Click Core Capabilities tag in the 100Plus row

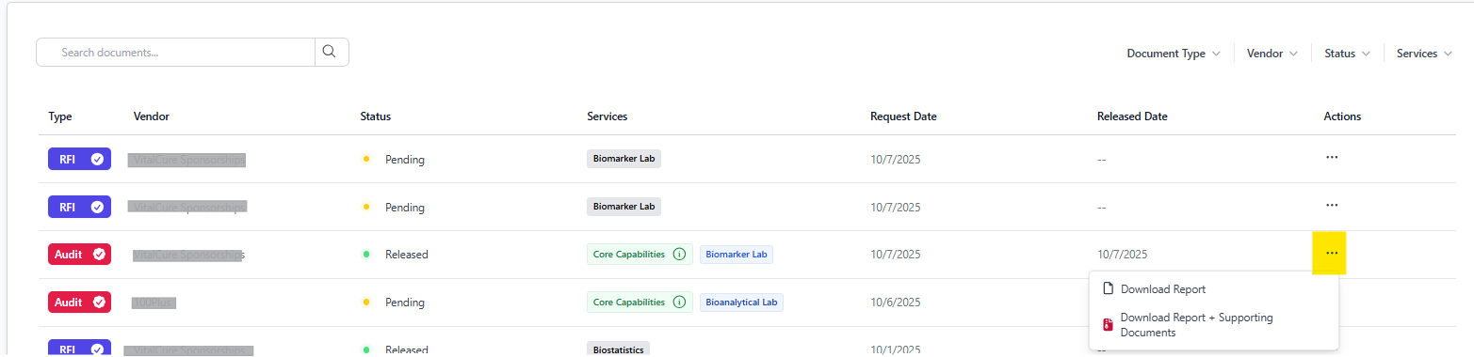pos(640,303)
